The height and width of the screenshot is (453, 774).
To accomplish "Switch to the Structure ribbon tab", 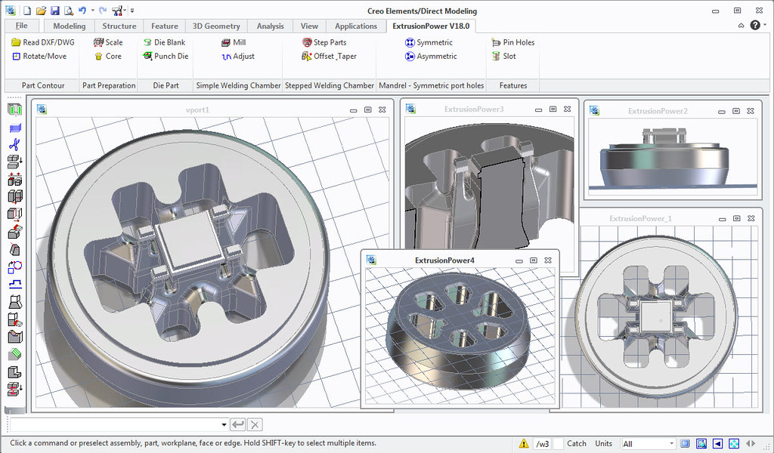I will (119, 26).
